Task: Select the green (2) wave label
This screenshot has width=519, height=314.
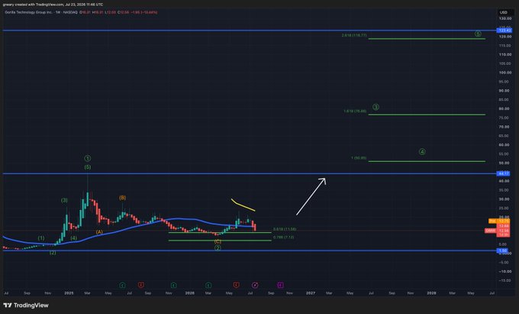Action: (53, 252)
